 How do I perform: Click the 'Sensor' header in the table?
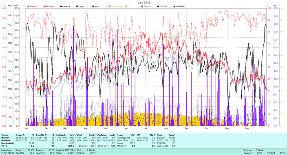click(4, 135)
